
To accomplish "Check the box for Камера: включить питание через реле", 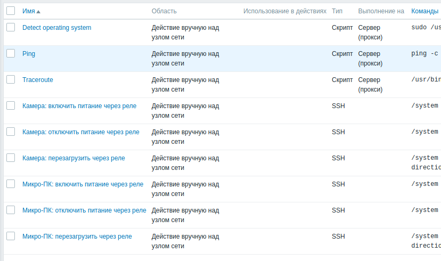I will click(x=11, y=105).
